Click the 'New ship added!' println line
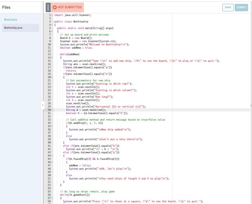The width and height of the screenshot is (252, 204). point(100,129)
